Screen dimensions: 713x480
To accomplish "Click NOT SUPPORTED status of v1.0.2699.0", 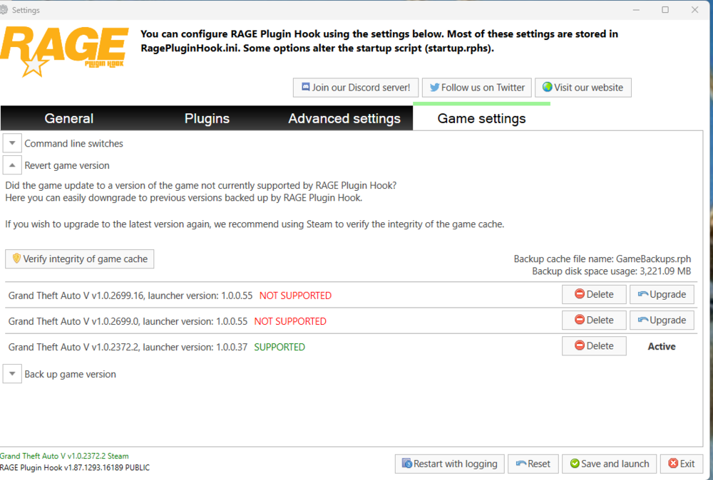I will click(290, 321).
